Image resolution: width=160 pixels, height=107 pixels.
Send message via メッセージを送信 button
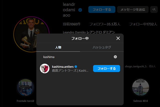click(x=133, y=9)
